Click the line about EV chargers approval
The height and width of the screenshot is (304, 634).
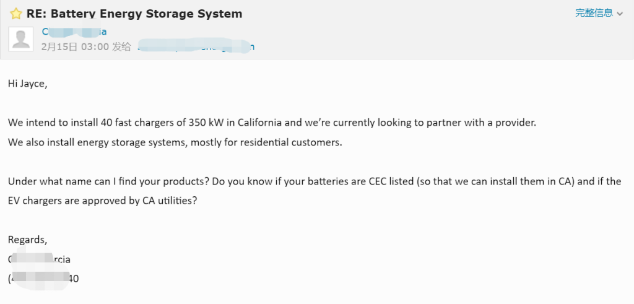tap(102, 201)
